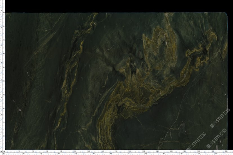The width and height of the screenshot is (233, 155).
Task: Click the vertical ruler on the left edge
Action: [x=3, y=79]
